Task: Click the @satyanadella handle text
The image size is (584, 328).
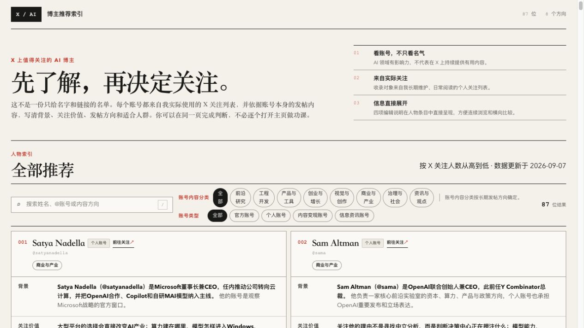Action: [x=50, y=253]
